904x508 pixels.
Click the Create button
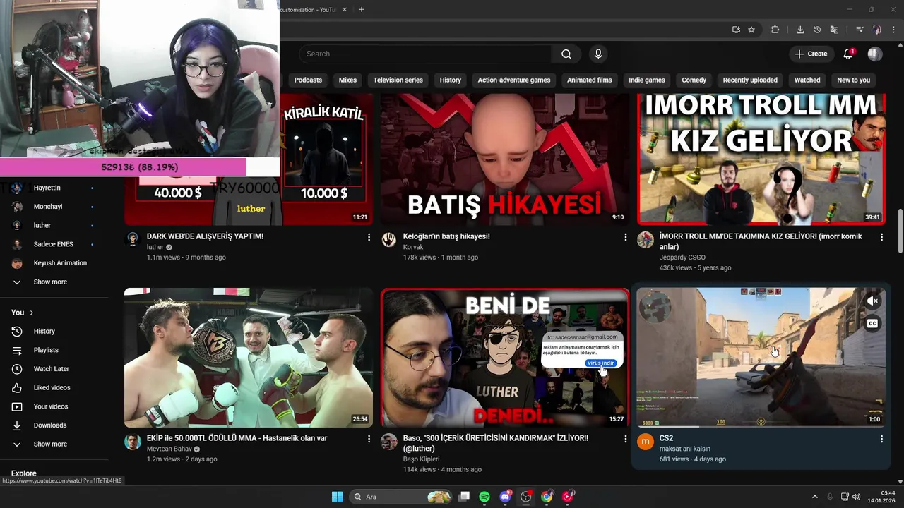[x=811, y=54]
